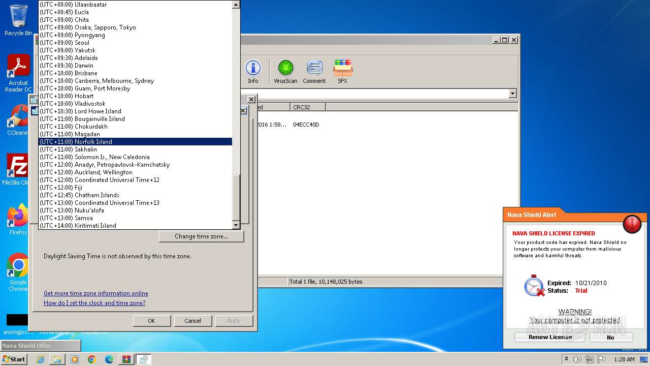This screenshot has width=650, height=366.
Task: Select Auckland, Wellington time zone
Action: (x=136, y=172)
